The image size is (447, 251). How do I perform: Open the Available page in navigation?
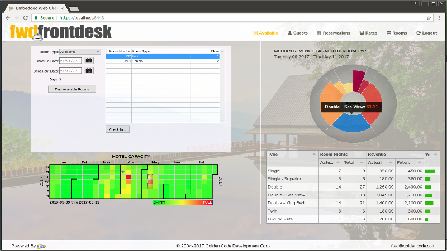click(x=265, y=33)
